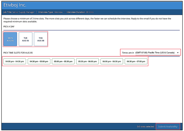Click the Etivboj Inc. company title
This screenshot has height=131, width=184.
pyautogui.click(x=15, y=5)
